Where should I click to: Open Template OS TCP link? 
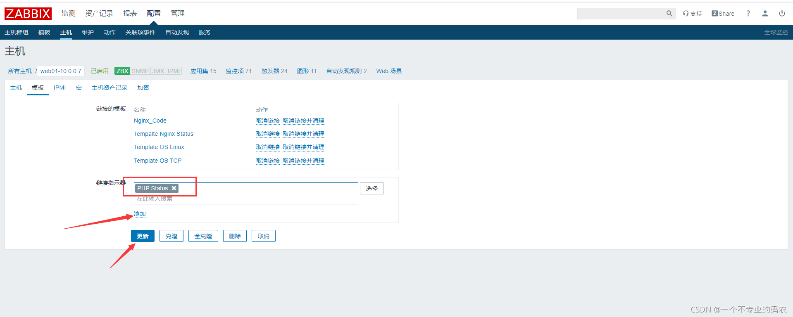pyautogui.click(x=158, y=161)
